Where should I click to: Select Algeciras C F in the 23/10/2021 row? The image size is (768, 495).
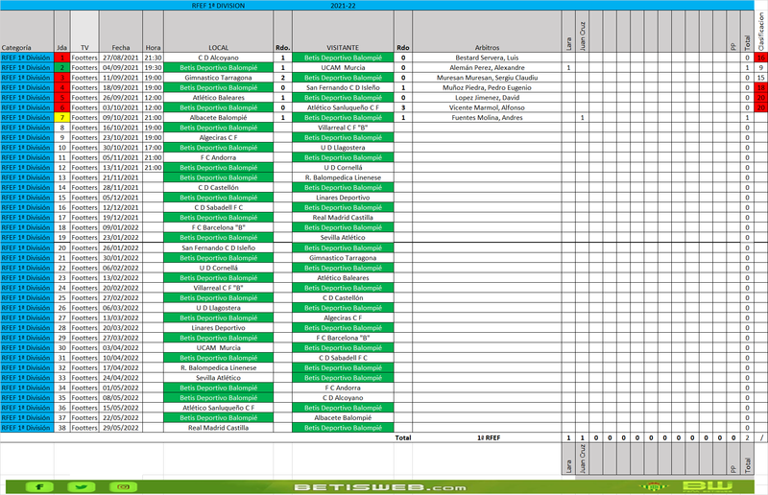click(x=219, y=137)
